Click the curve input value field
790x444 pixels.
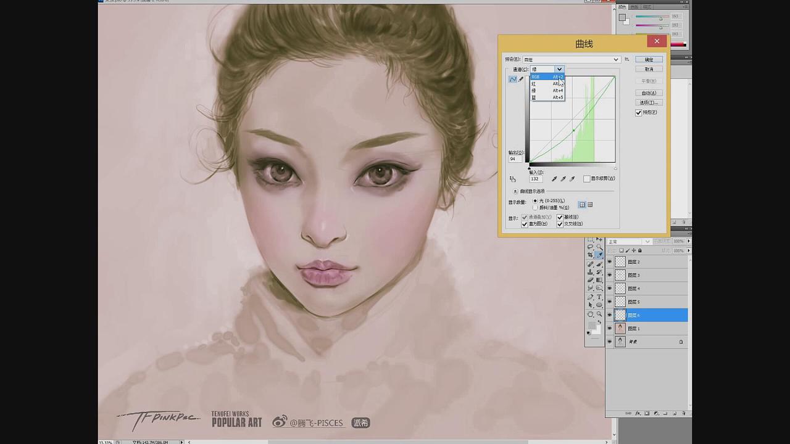pyautogui.click(x=536, y=179)
